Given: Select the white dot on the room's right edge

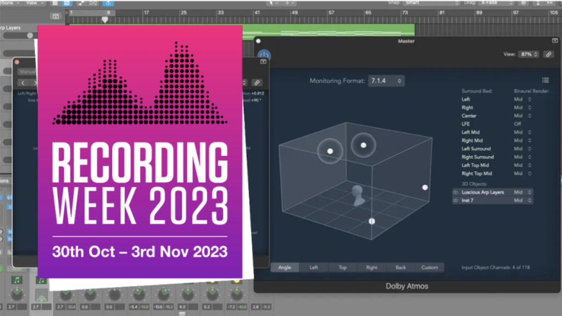Looking at the screenshot, I should [x=425, y=188].
